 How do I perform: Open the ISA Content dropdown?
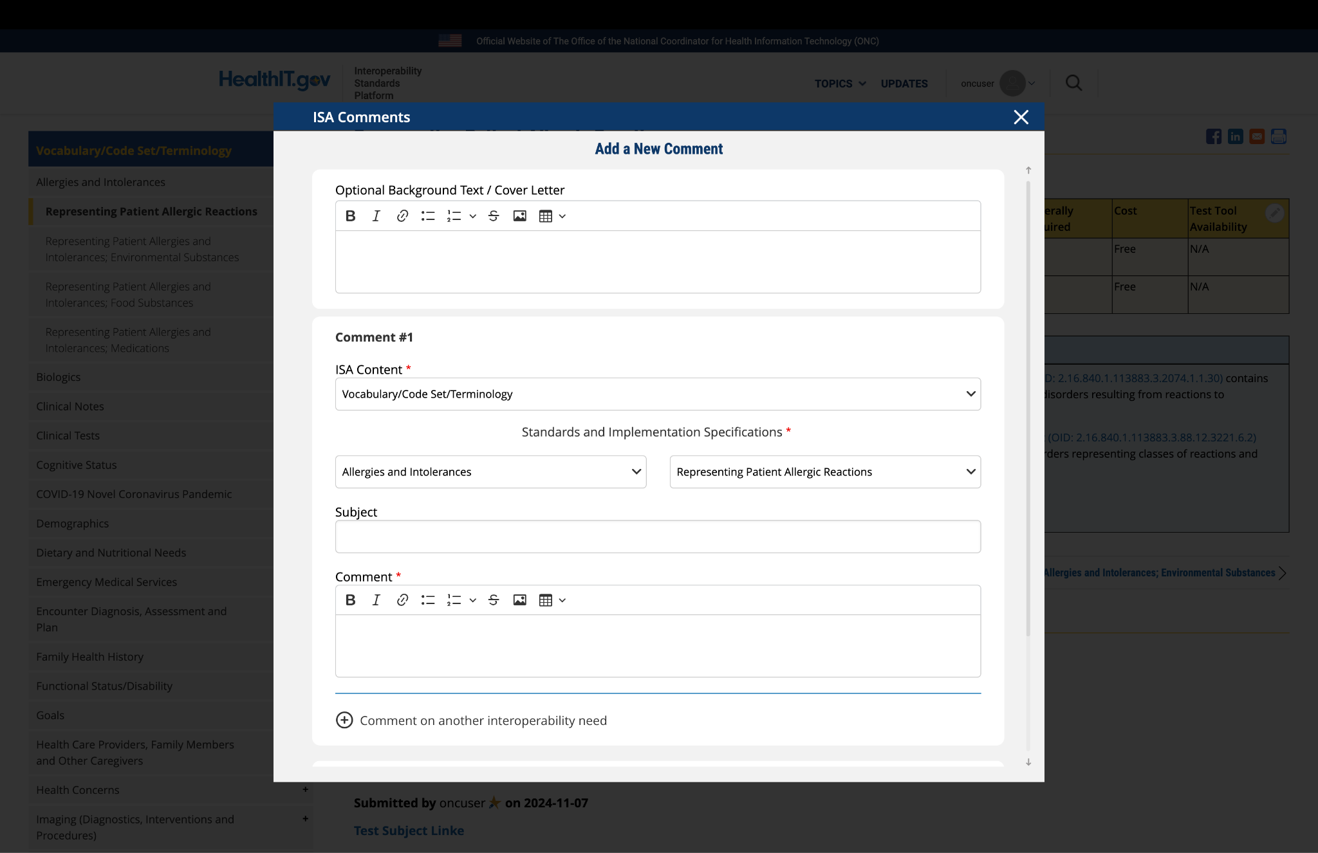pos(658,394)
